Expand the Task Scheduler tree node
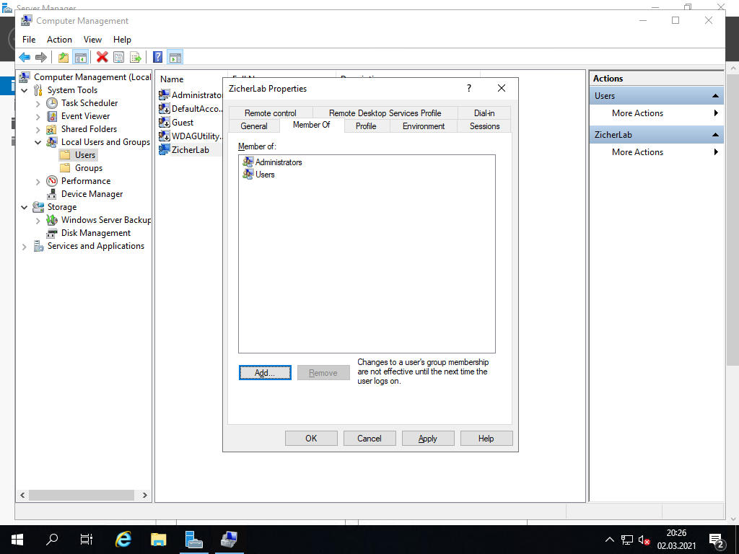 click(x=38, y=103)
